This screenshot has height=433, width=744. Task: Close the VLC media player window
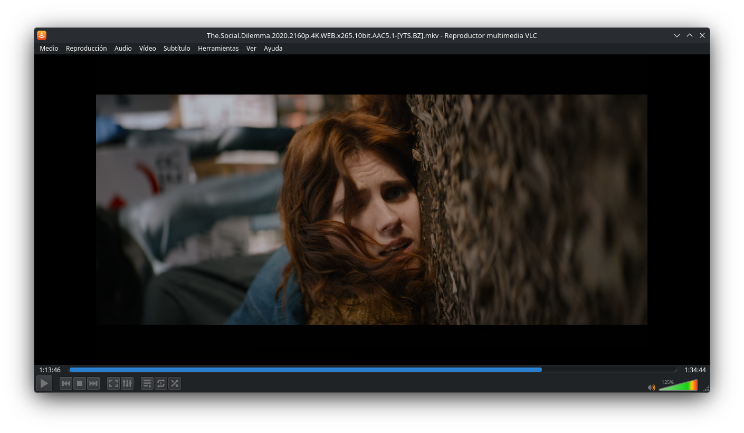[x=702, y=35]
